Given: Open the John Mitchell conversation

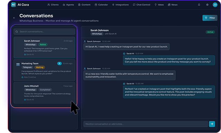Looking at the screenshot, I should (x=44, y=93).
